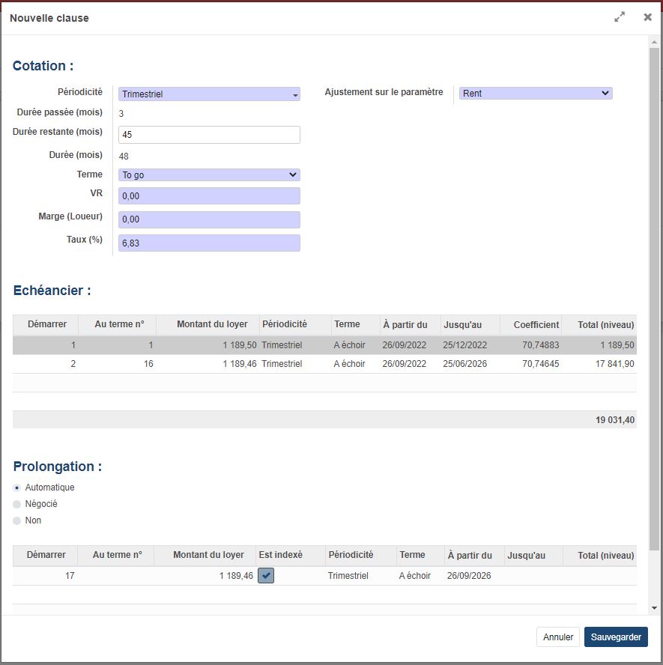Image resolution: width=663 pixels, height=665 pixels.
Task: Choose the Négocié radio button
Action: 17,504
